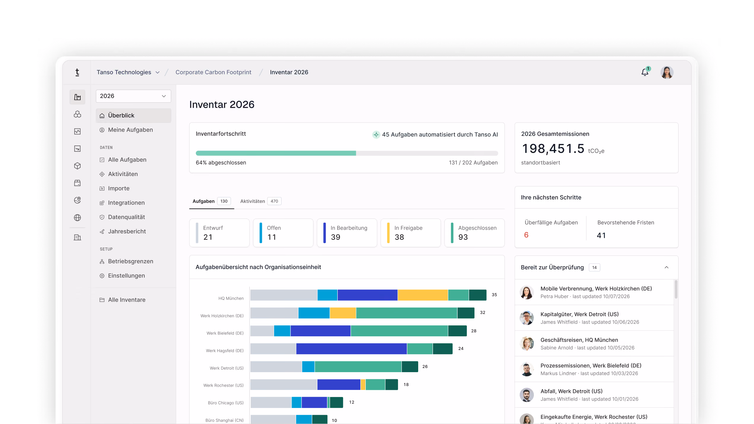
Task: Select the Offen status card
Action: point(283,233)
